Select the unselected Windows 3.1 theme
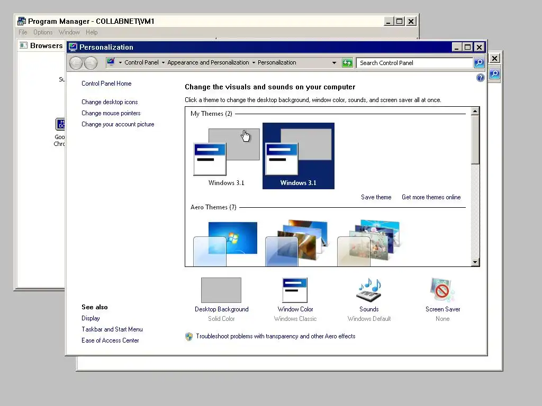The width and height of the screenshot is (542, 406). pos(227,156)
